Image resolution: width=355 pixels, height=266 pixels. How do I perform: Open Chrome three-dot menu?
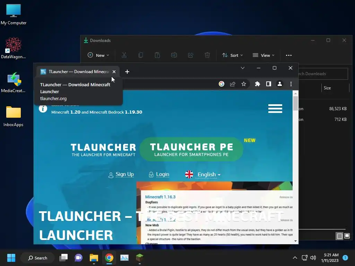click(x=291, y=84)
